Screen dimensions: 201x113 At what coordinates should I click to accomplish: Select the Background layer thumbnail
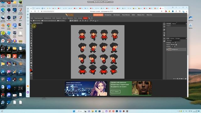[x=170, y=49]
